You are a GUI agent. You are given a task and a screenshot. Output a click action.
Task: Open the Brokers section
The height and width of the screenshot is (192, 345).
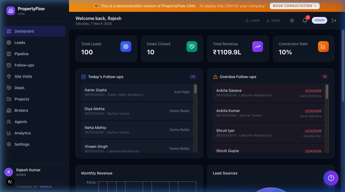tap(21, 110)
